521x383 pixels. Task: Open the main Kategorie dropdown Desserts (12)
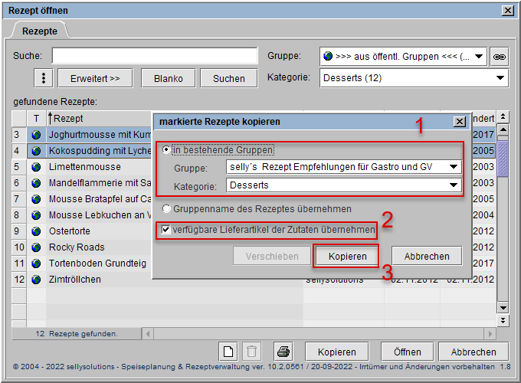(414, 78)
